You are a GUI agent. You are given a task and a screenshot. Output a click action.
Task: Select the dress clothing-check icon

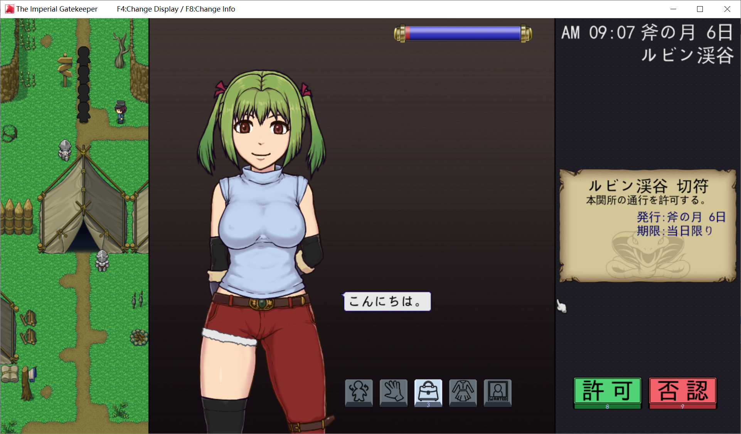[463, 393]
